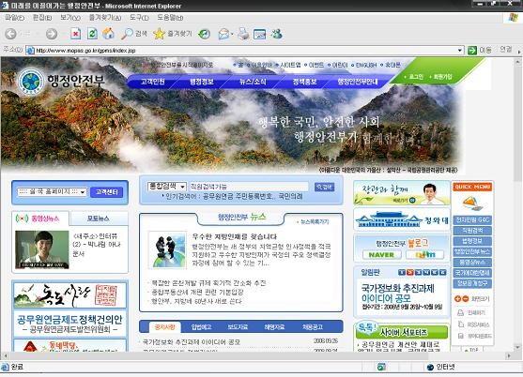
Task: Switch to the 포토뉴스 tab
Action: pos(99,219)
